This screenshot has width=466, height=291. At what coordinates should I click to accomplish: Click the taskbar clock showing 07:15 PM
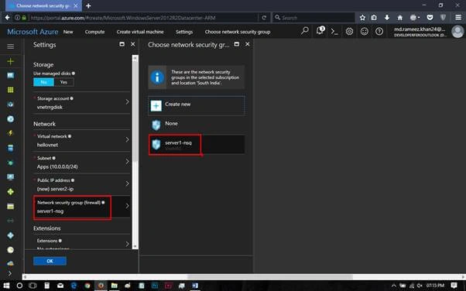(435, 286)
